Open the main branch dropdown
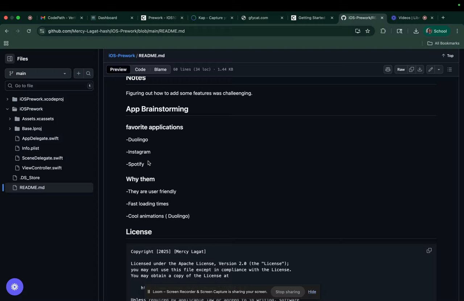The image size is (464, 301). (x=38, y=73)
